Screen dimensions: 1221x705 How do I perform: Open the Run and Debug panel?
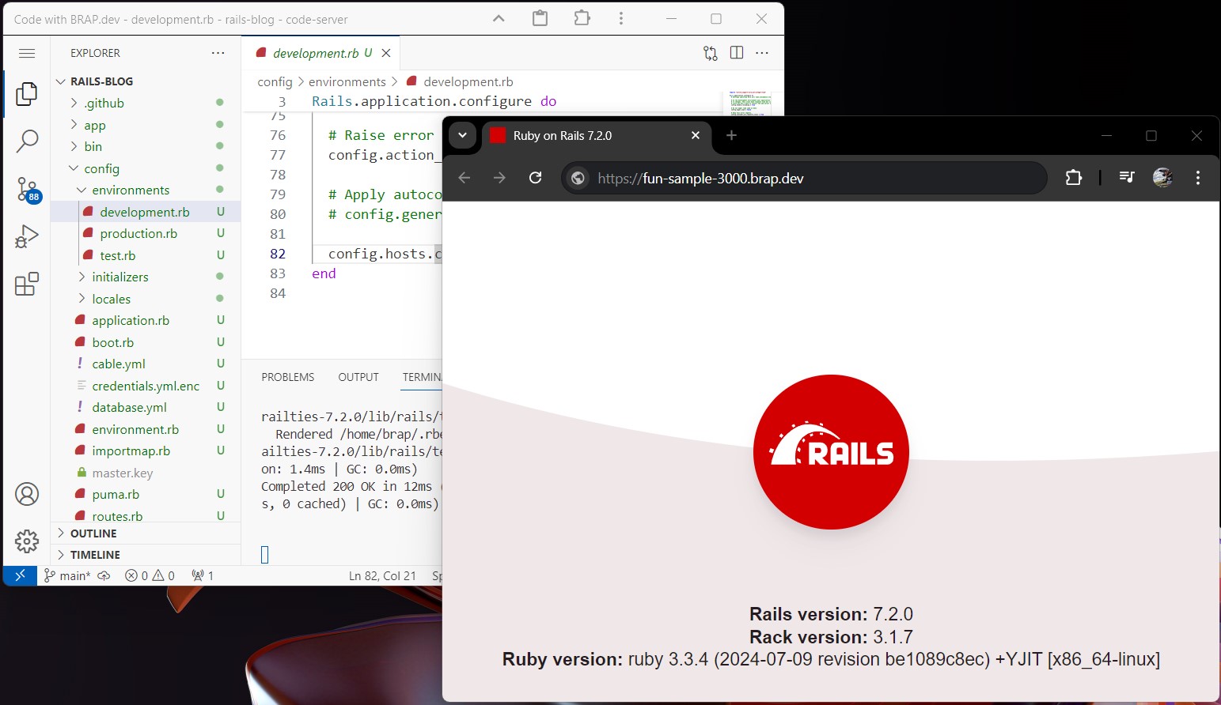(27, 236)
